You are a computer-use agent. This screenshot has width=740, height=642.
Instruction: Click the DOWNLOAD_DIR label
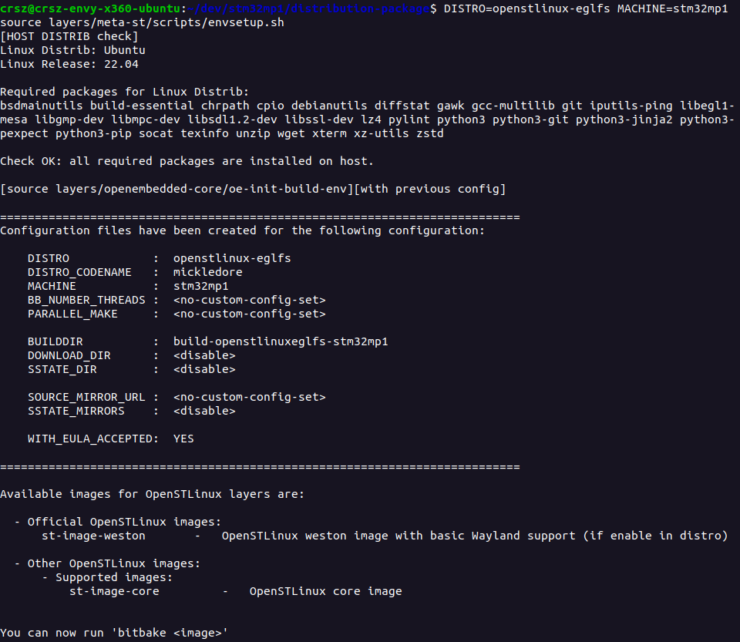pyautogui.click(x=69, y=355)
